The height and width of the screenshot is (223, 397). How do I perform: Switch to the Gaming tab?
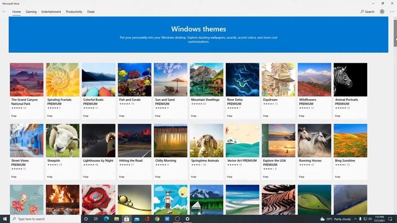tap(31, 12)
